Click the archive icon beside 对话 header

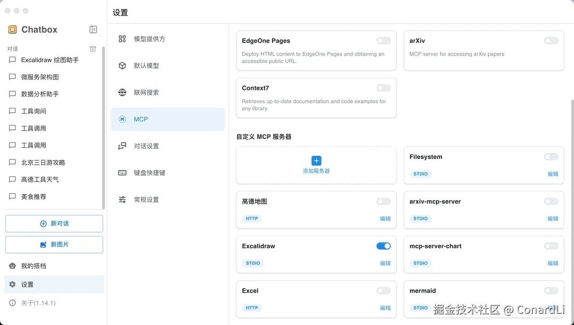pos(93,49)
